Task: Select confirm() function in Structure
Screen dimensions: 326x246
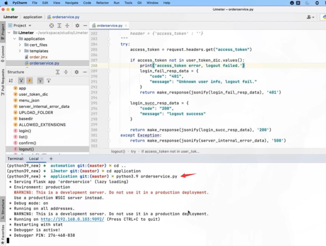Action: click(27, 143)
